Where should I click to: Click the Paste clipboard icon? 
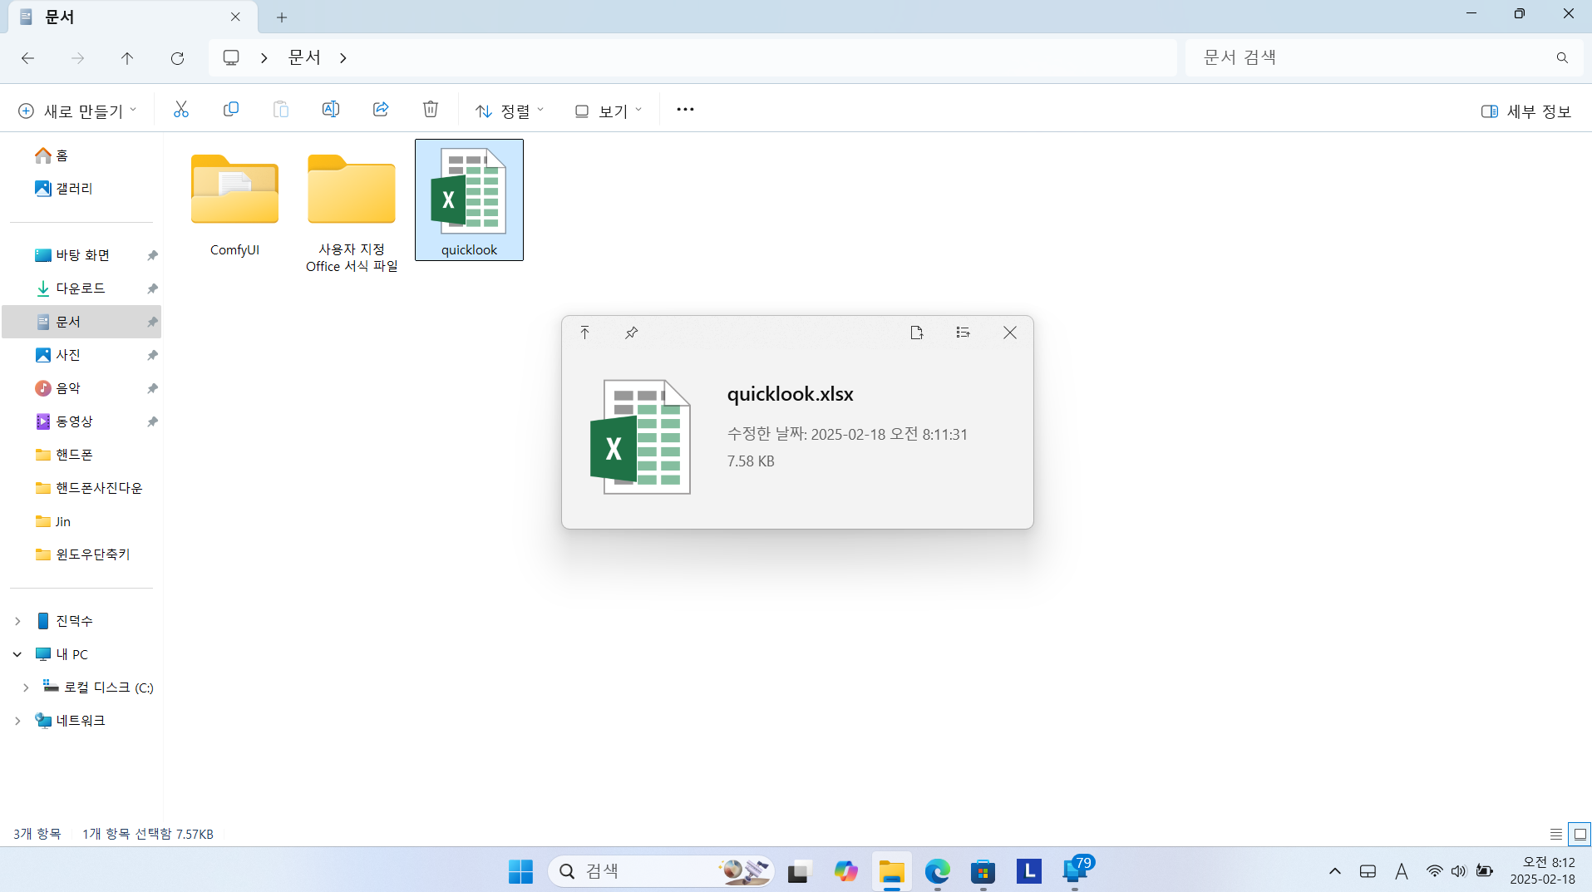[x=281, y=110]
